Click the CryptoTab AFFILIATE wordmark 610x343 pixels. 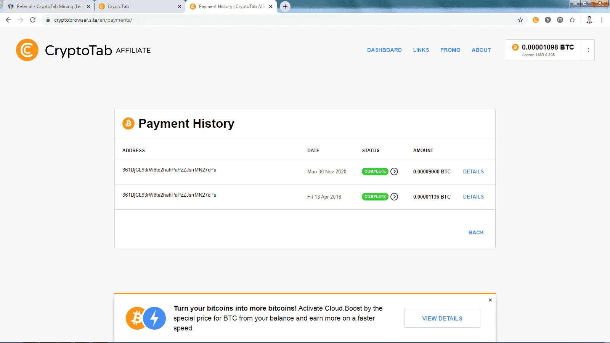point(98,50)
